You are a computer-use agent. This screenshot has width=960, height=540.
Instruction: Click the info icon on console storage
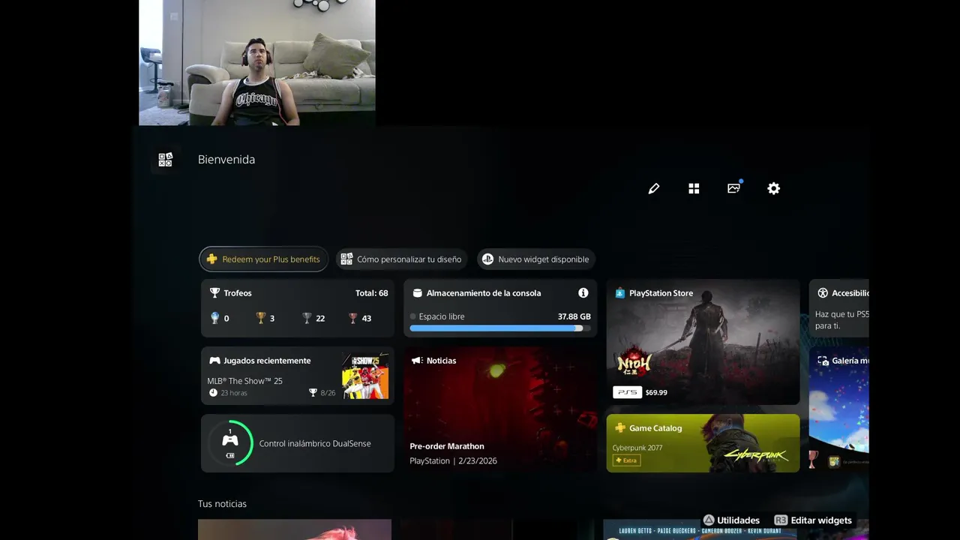(583, 293)
